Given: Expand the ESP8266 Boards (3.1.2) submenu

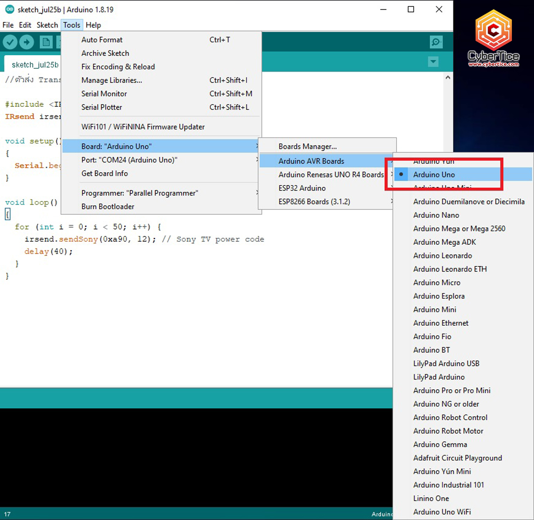Looking at the screenshot, I should (314, 201).
